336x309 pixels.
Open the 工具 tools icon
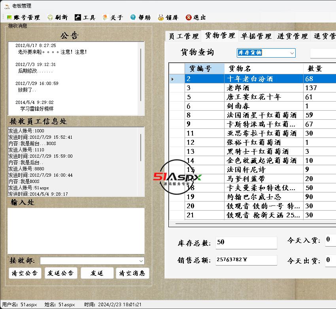pos(77,17)
